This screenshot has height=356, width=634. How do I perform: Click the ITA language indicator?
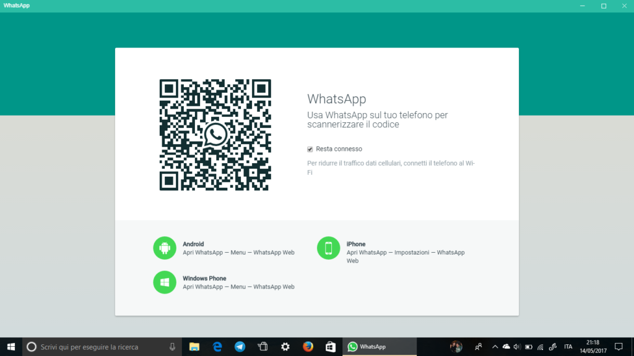coord(568,347)
